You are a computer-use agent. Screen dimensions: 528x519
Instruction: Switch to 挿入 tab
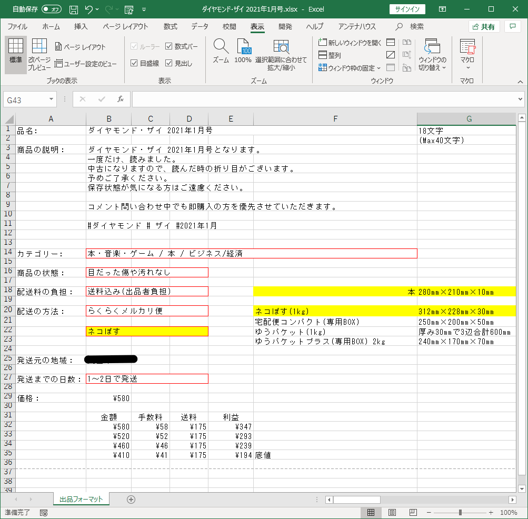click(81, 27)
